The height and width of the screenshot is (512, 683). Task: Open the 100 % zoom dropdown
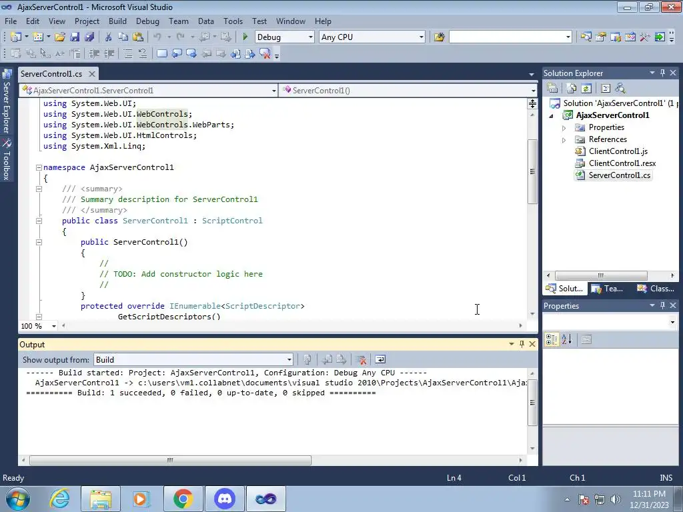coord(54,326)
